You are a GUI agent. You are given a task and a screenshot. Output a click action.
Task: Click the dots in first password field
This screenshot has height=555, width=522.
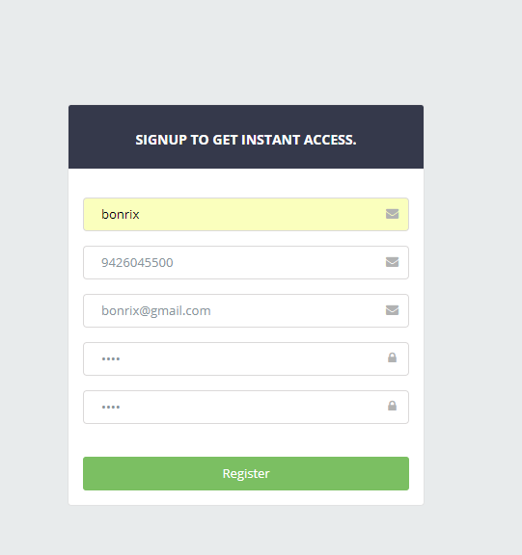[x=111, y=358]
